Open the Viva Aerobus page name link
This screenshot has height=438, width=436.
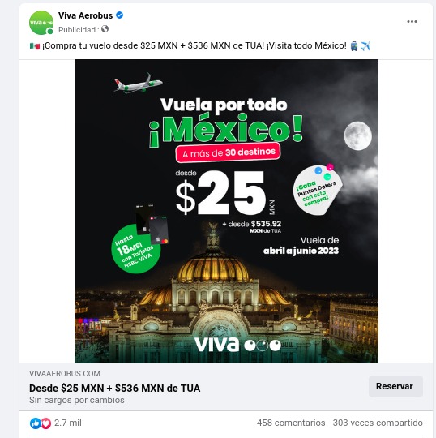85,15
